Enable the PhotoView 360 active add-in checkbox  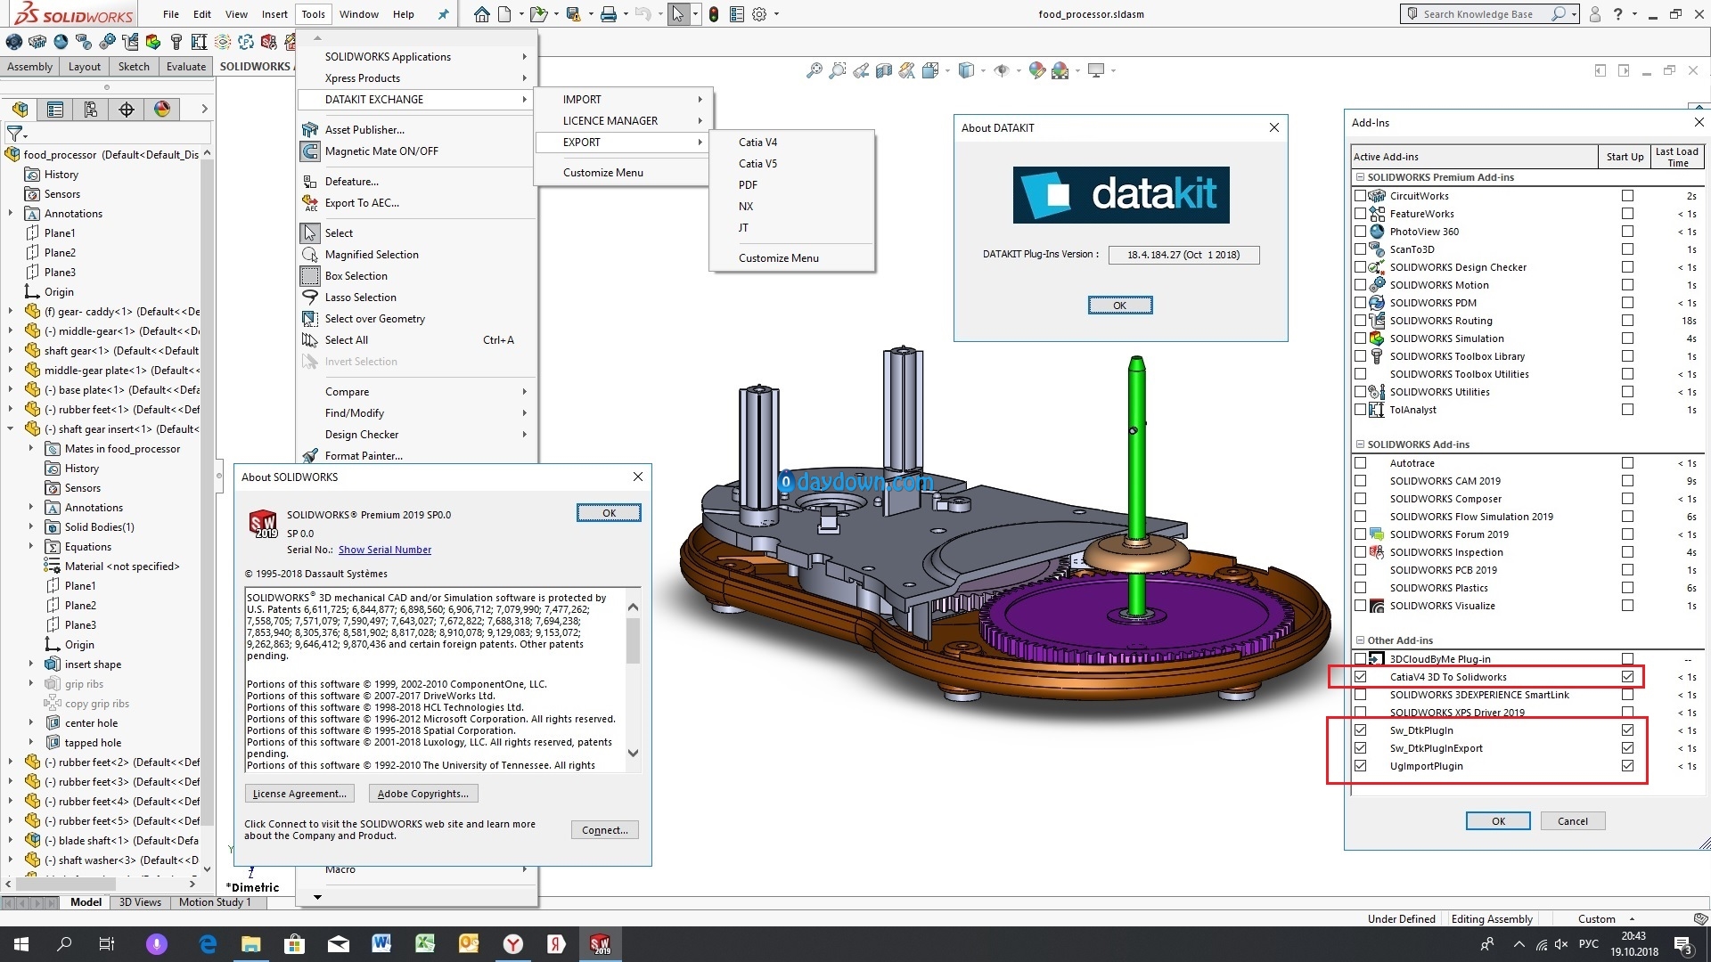point(1360,232)
